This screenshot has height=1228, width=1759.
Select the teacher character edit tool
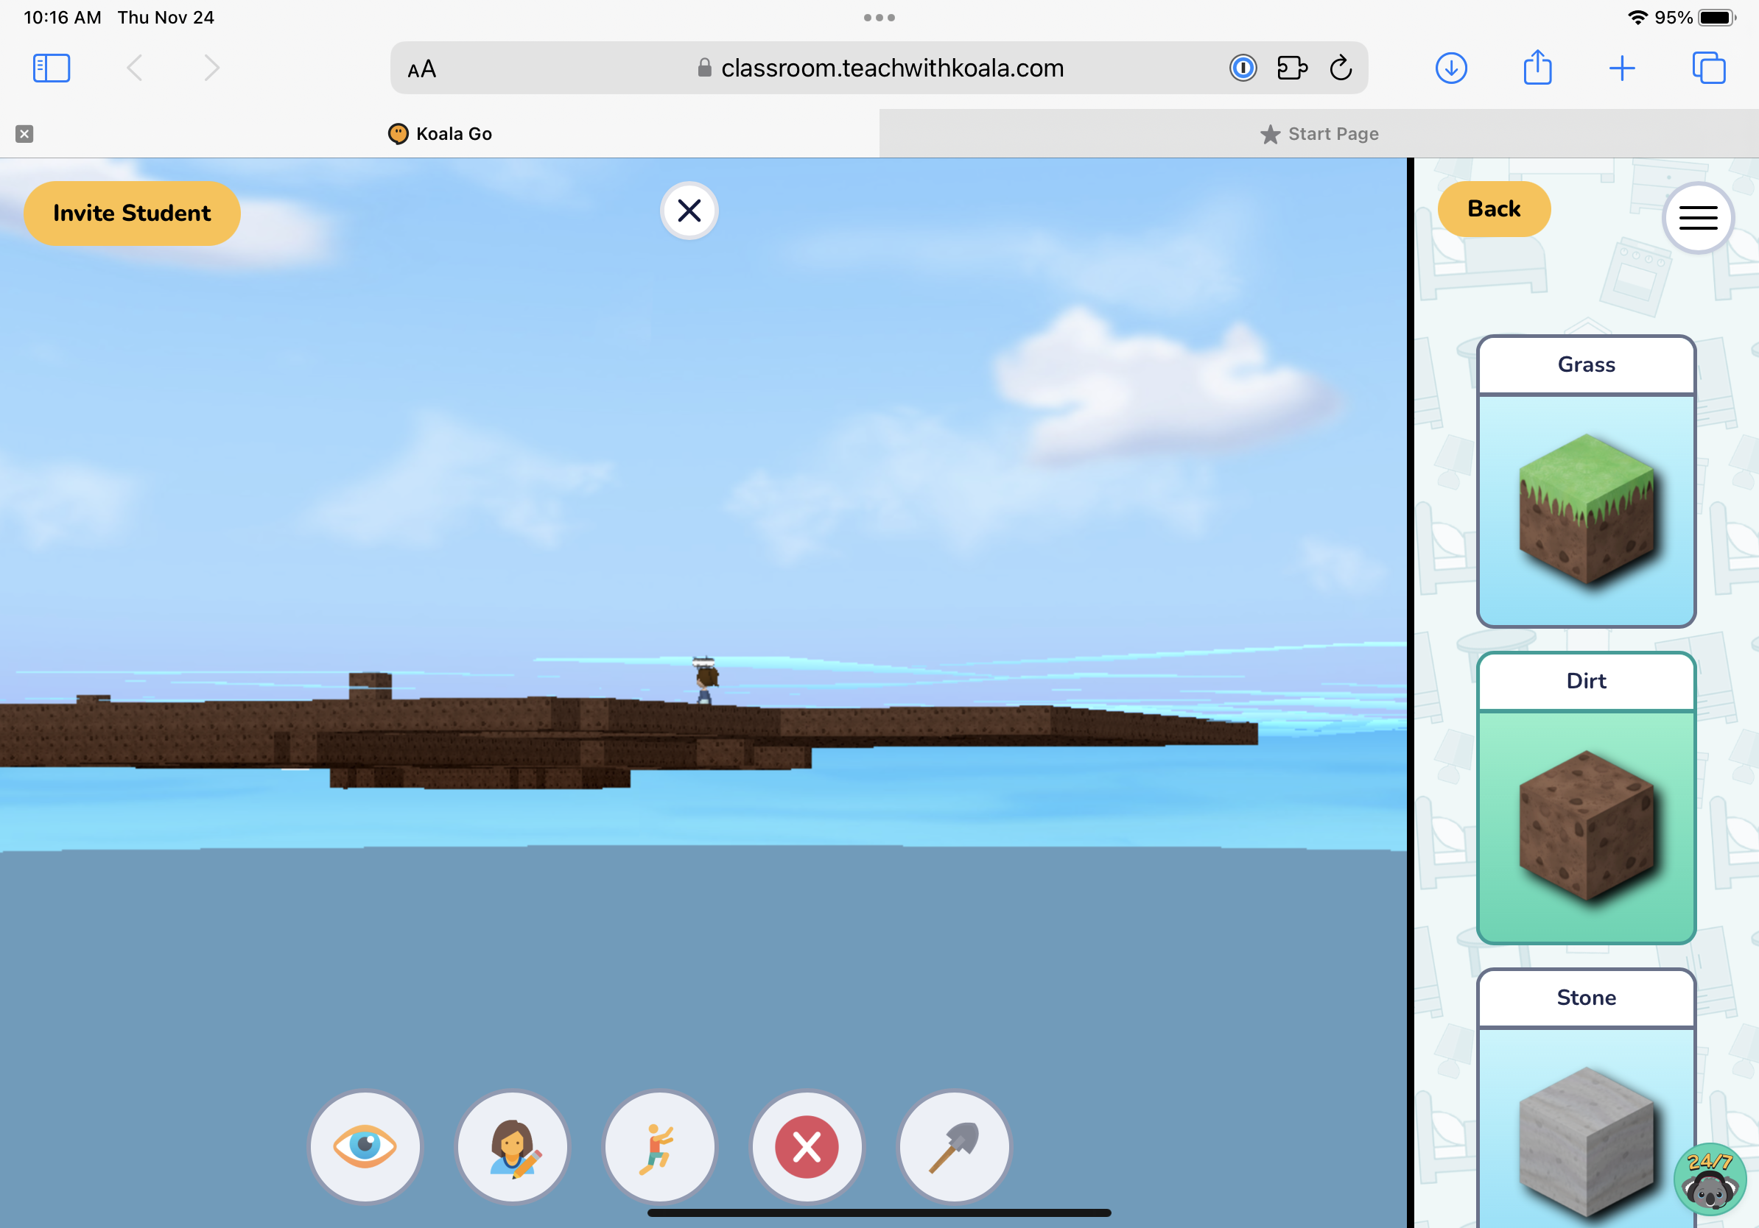pos(513,1146)
